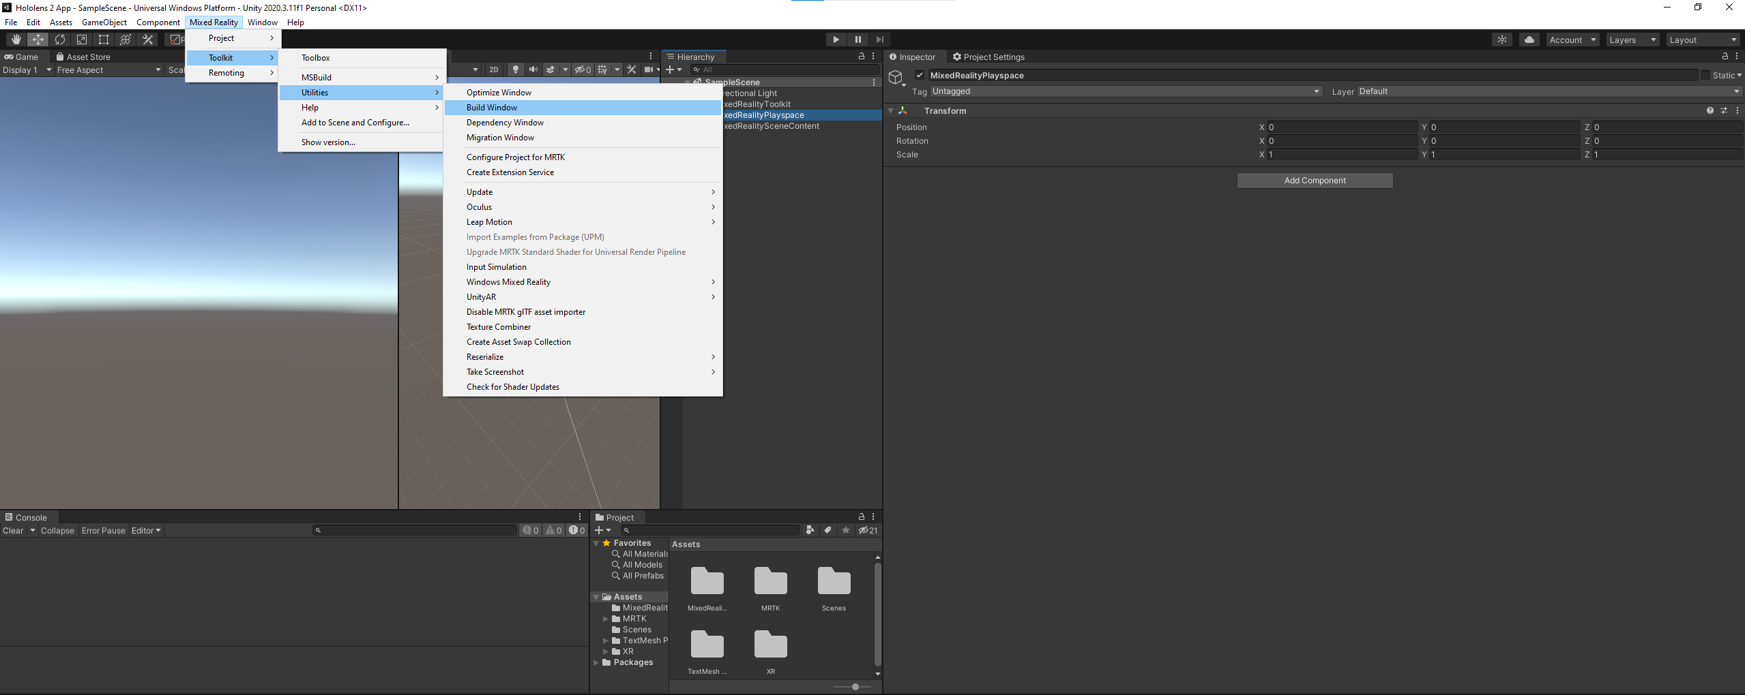The width and height of the screenshot is (1745, 695).
Task: Toggle Console warning count filter
Action: click(x=554, y=531)
